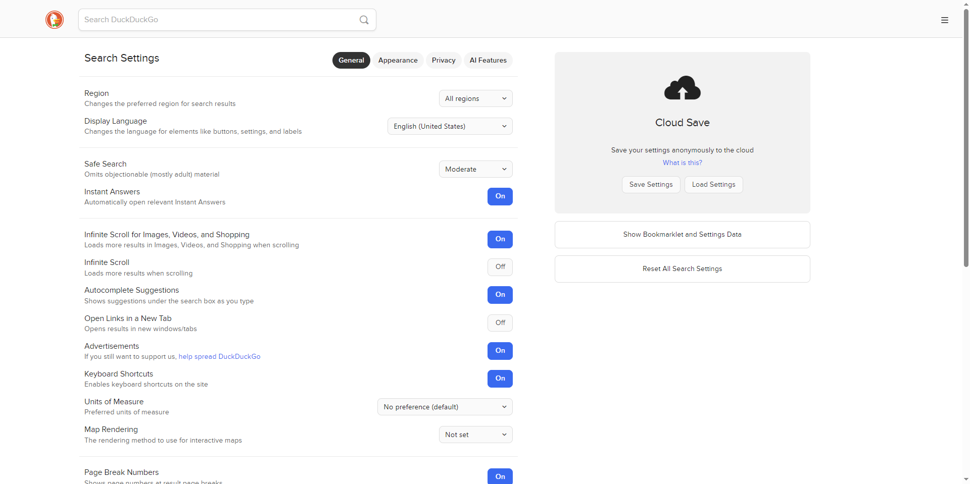Open the hamburger menu icon
The image size is (970, 484).
pyautogui.click(x=944, y=20)
